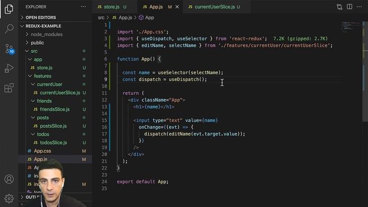Viewport: 368px width, 207px height.
Task: Click 'useDispatch()' call on line 9
Action: (x=186, y=79)
